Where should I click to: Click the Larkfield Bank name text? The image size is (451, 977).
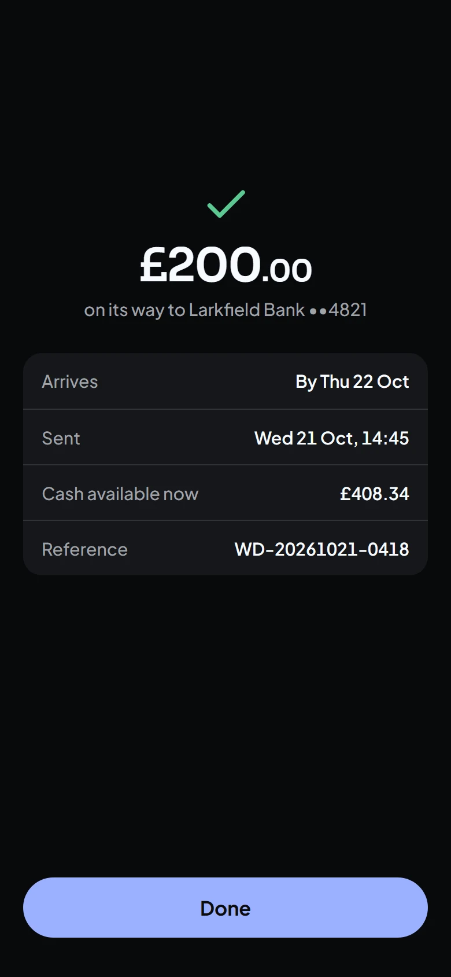coord(247,310)
